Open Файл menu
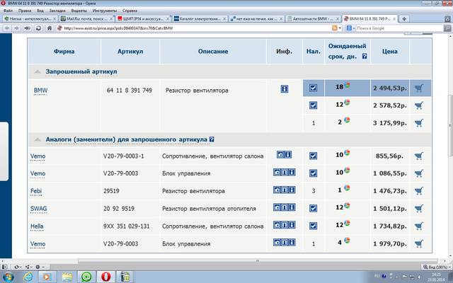This screenshot has width=453, height=283. [x=8, y=11]
